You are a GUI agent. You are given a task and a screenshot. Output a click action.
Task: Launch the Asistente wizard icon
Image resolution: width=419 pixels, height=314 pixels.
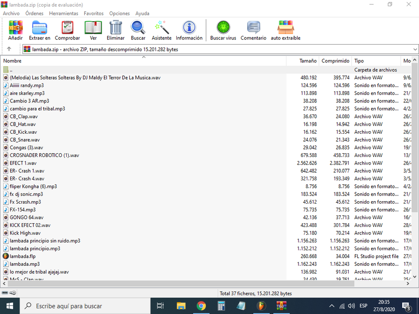click(x=162, y=27)
